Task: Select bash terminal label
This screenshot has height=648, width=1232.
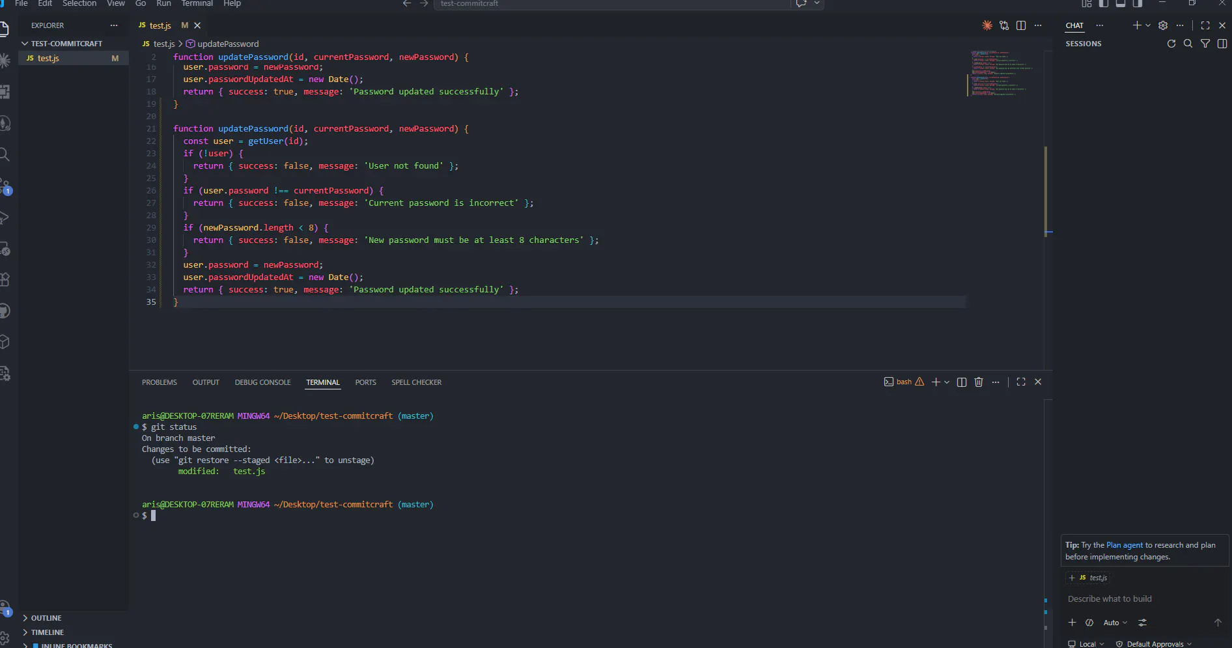Action: (904, 382)
